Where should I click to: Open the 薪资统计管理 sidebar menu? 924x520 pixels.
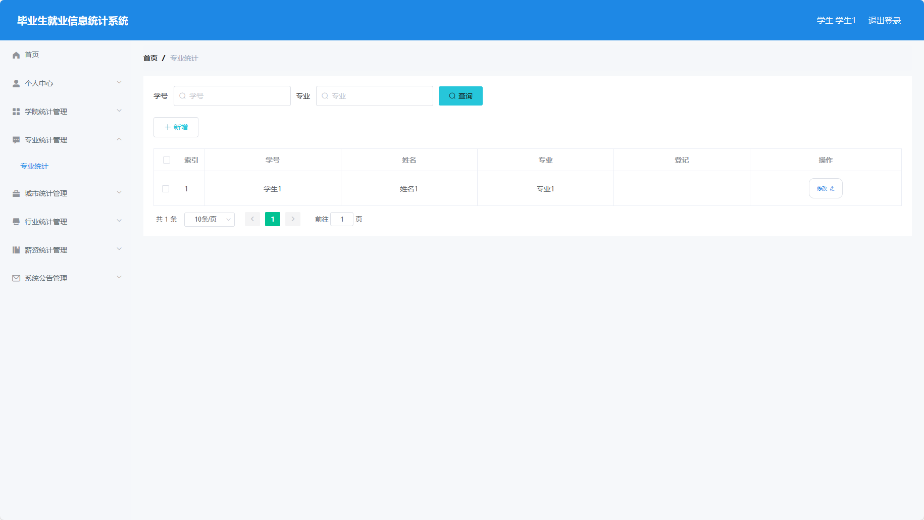(66, 250)
